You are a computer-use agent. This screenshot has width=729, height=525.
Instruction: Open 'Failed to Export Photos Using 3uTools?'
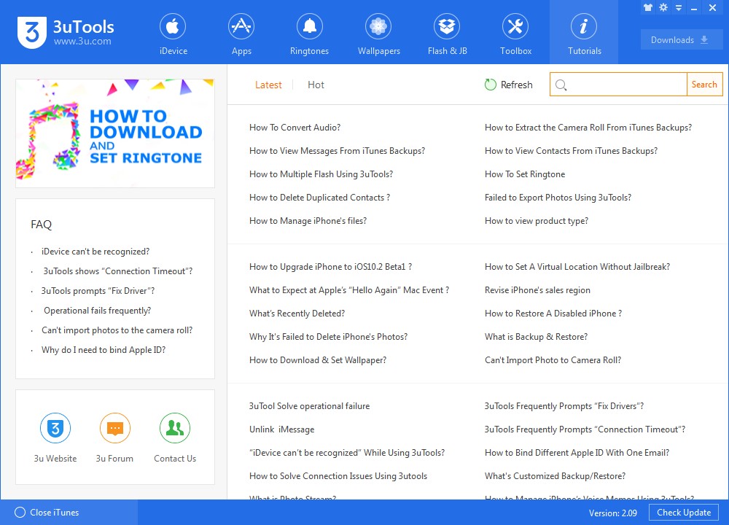[558, 197]
